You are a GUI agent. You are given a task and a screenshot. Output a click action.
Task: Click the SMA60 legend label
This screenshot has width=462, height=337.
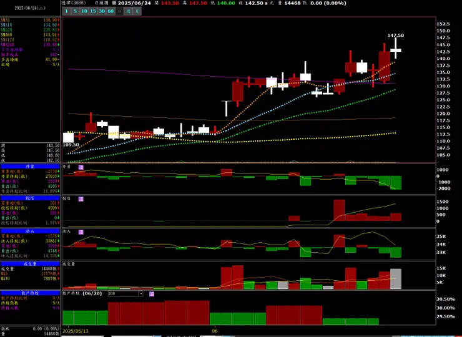coord(6,35)
